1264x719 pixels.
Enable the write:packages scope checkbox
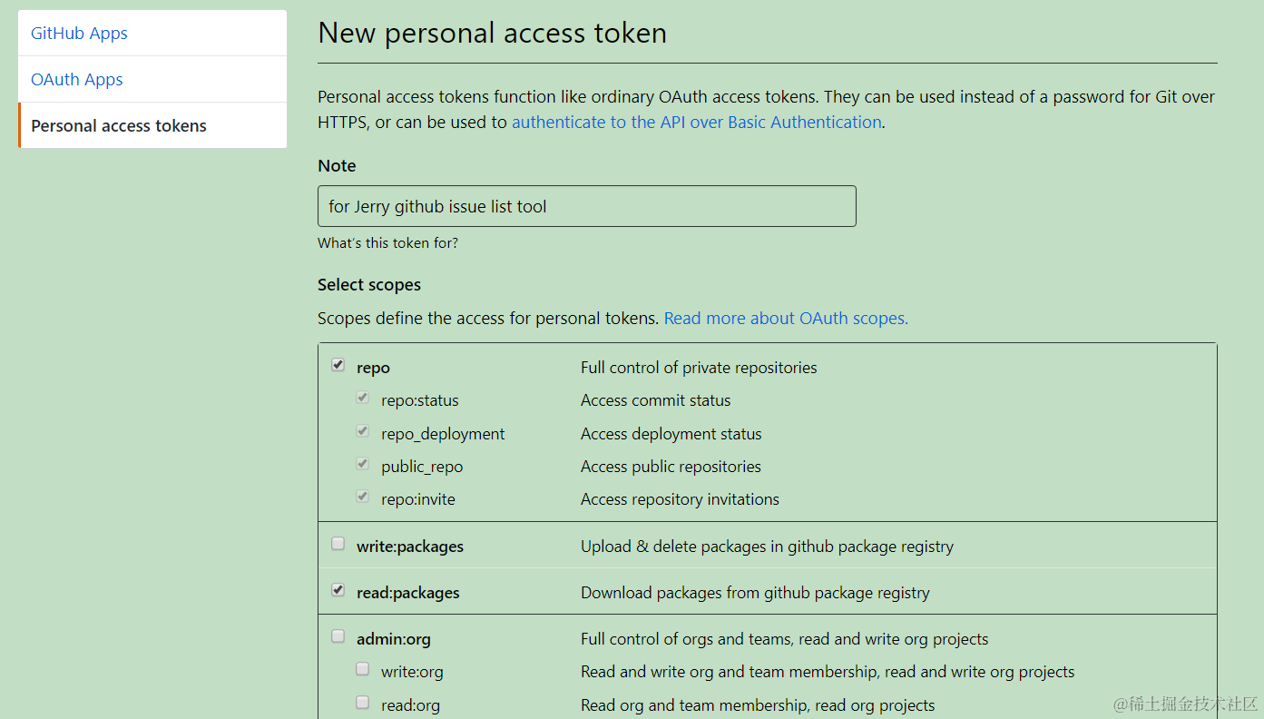click(x=338, y=544)
